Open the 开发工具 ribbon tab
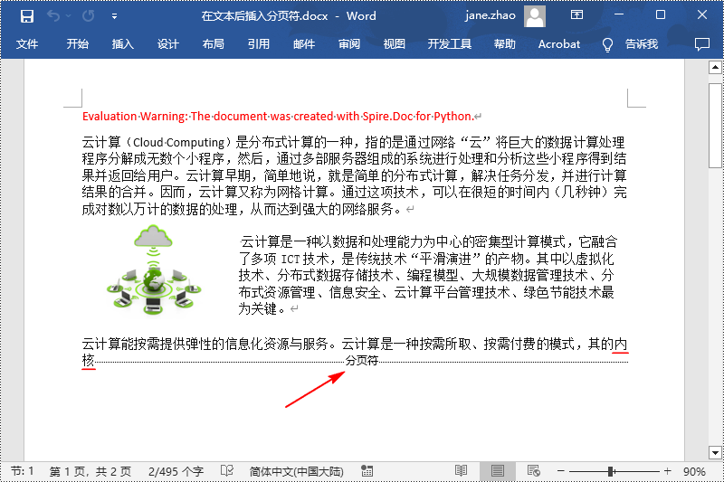This screenshot has height=482, width=724. [x=449, y=44]
